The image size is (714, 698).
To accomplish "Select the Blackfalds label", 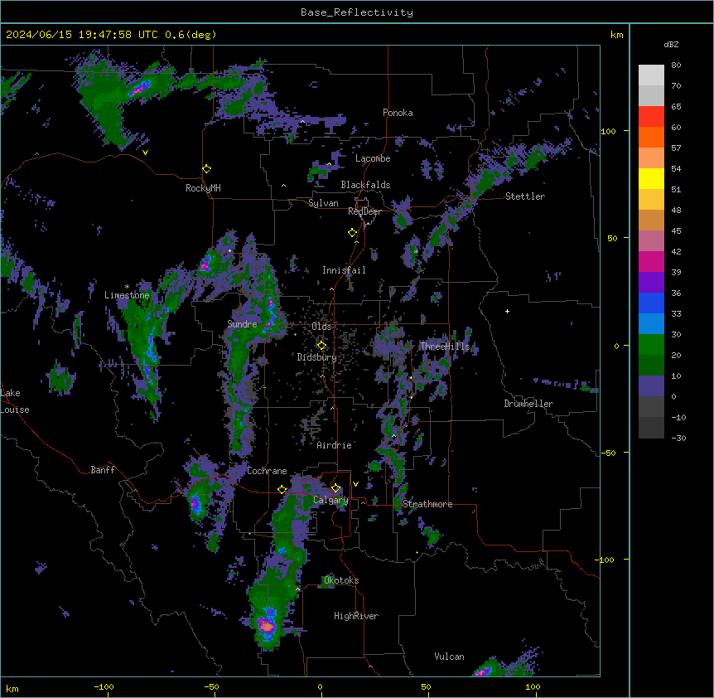I will [365, 185].
